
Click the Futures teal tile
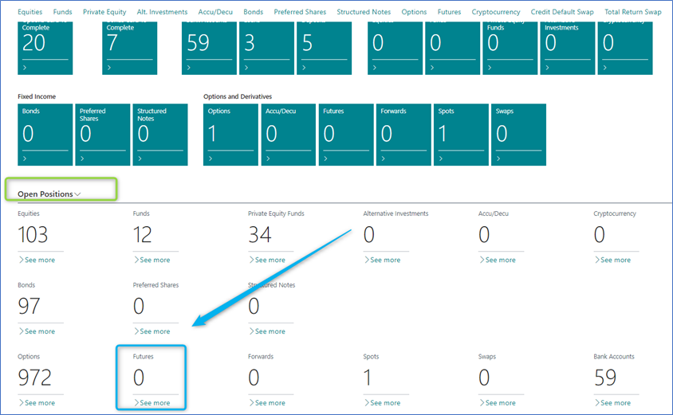click(x=345, y=135)
